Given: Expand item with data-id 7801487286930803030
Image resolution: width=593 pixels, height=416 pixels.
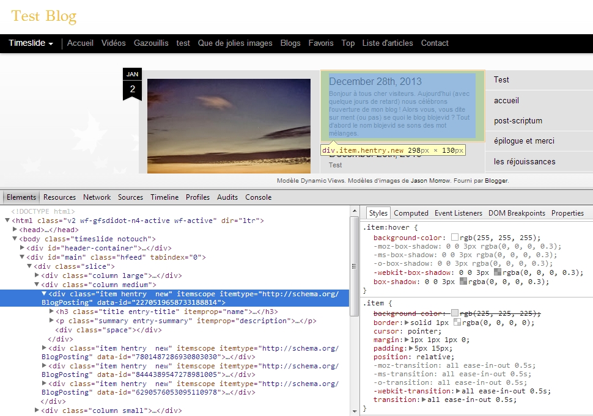Looking at the screenshot, I should (x=44, y=348).
